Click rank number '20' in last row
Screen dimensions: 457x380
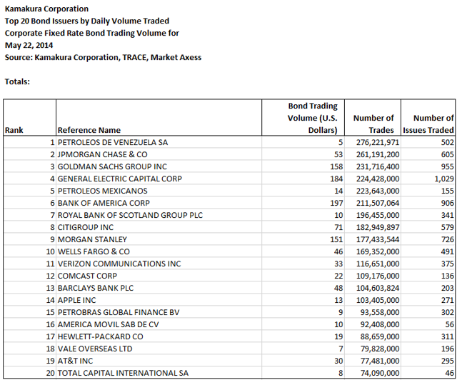50,374
